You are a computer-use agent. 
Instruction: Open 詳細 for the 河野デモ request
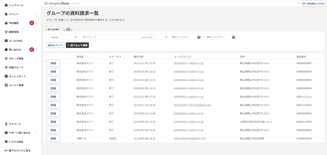tap(53, 138)
